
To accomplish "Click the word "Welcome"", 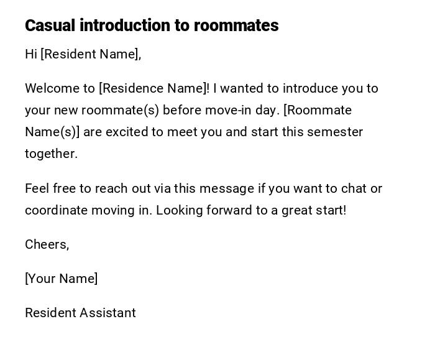I will (x=51, y=88).
